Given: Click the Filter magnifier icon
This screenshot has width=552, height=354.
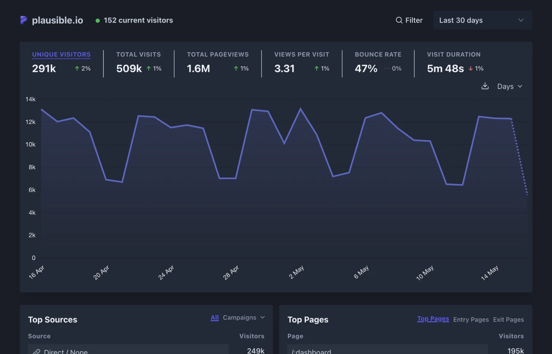Looking at the screenshot, I should coord(399,20).
